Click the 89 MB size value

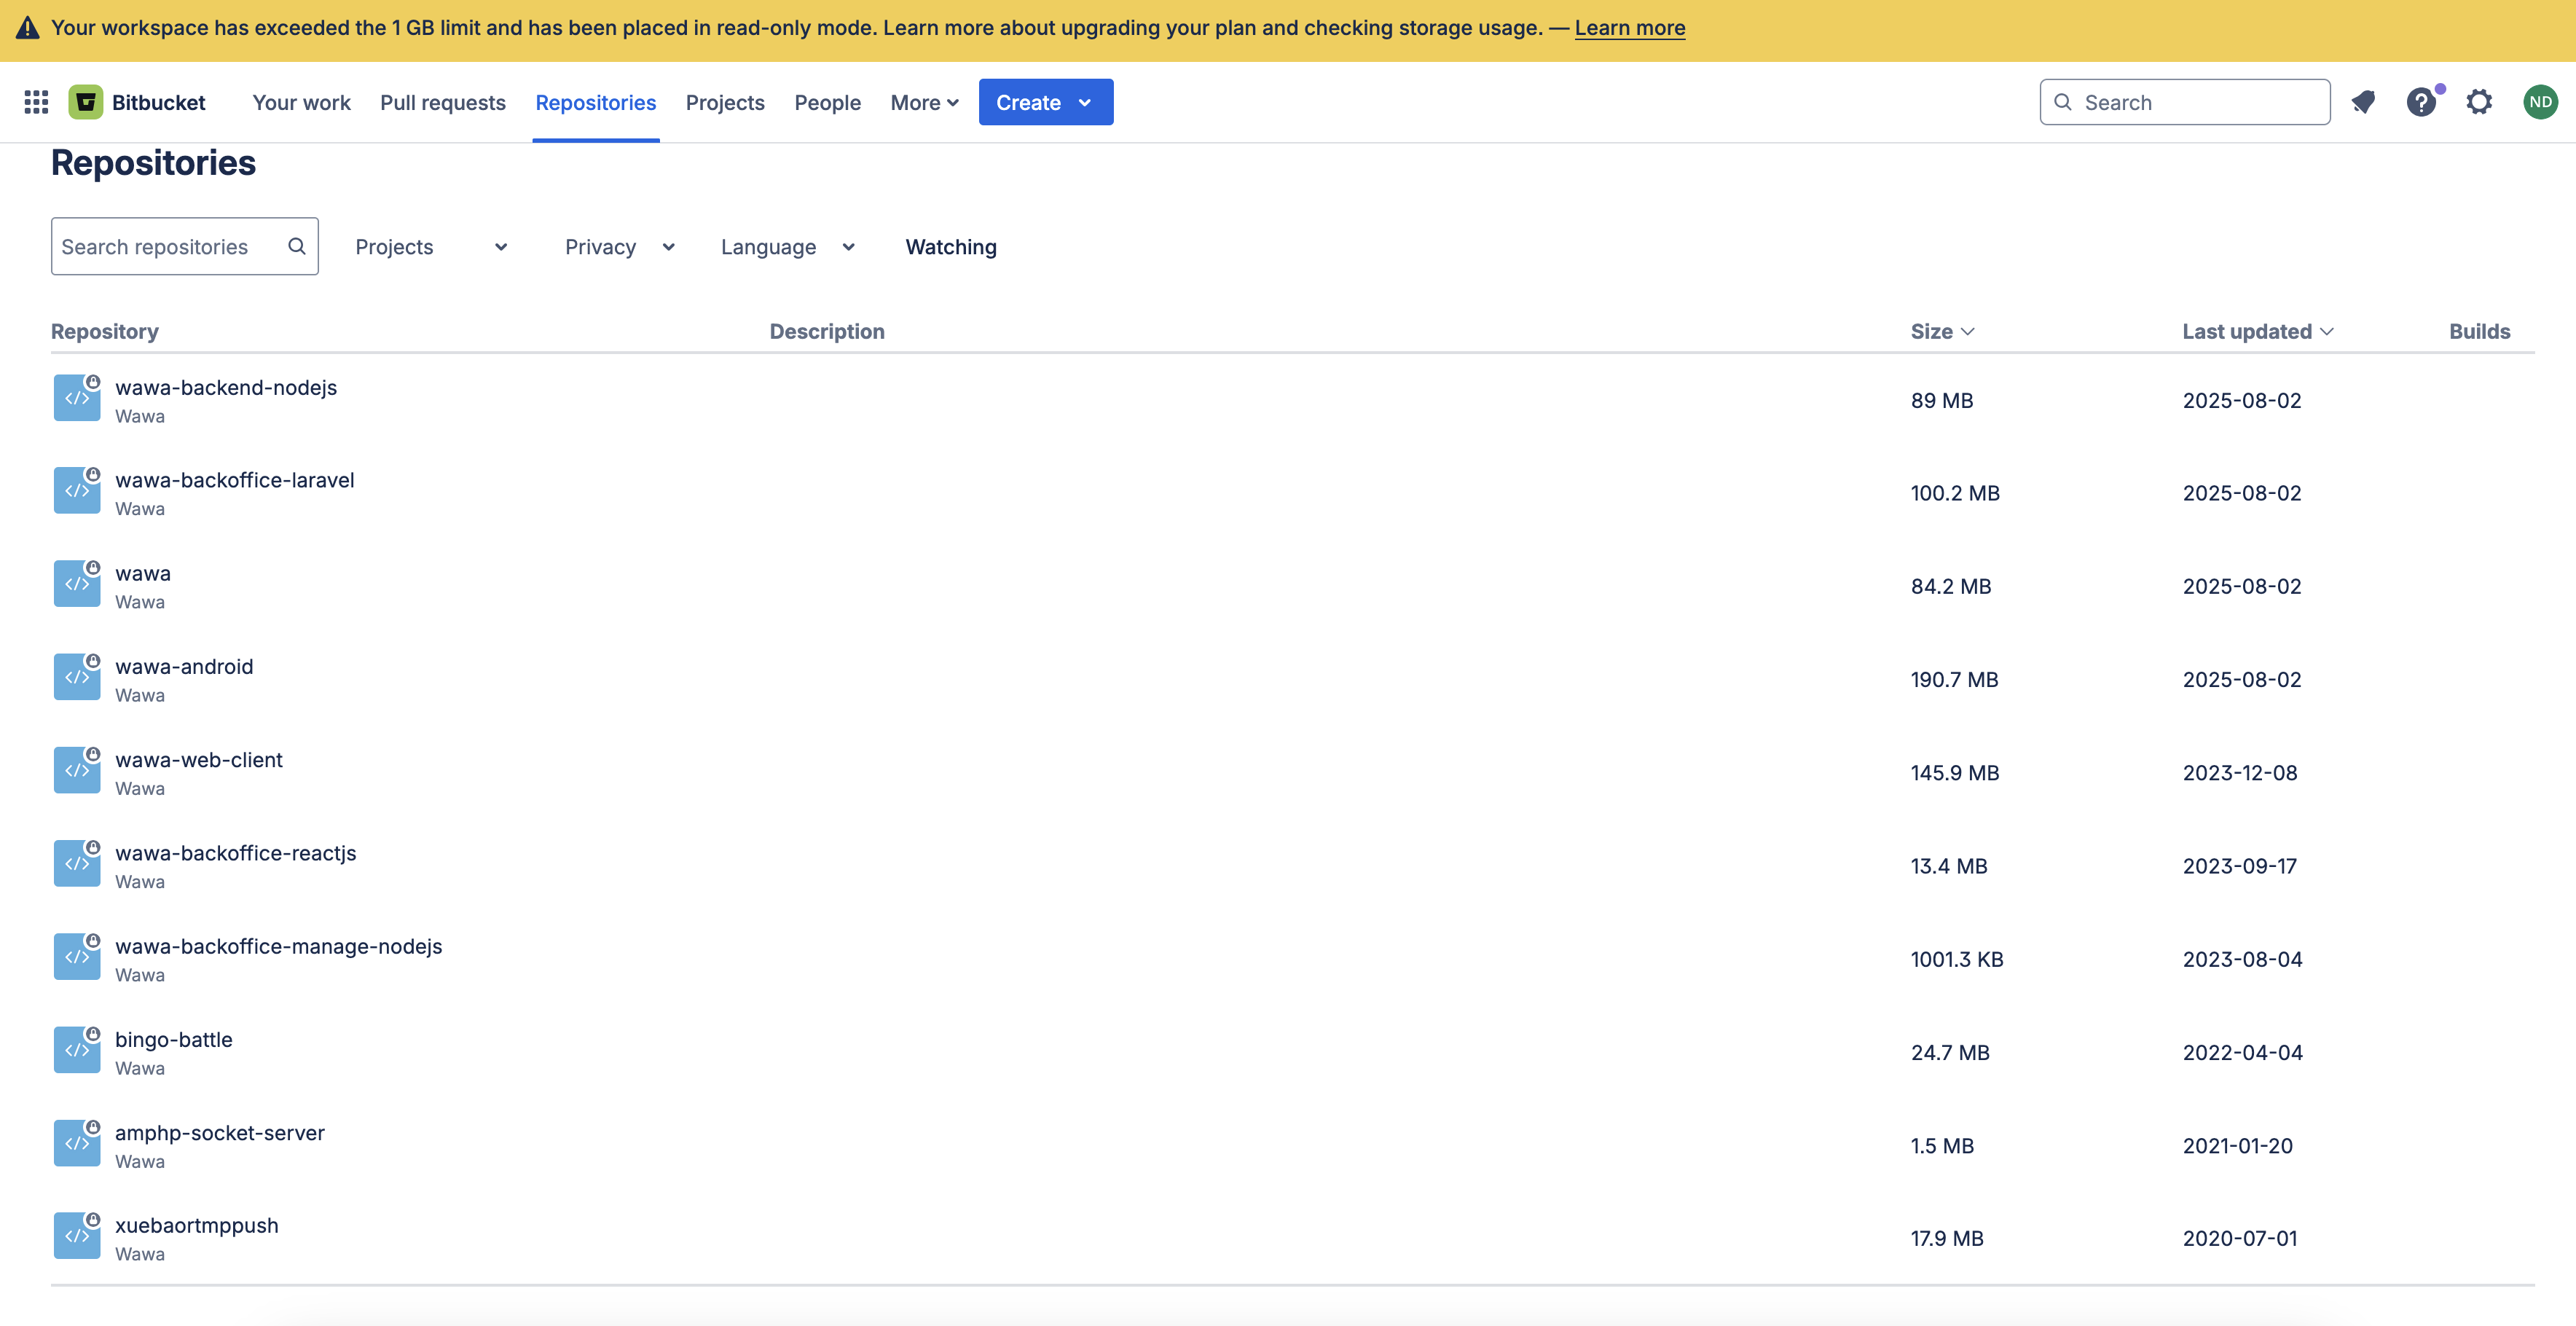1942,400
